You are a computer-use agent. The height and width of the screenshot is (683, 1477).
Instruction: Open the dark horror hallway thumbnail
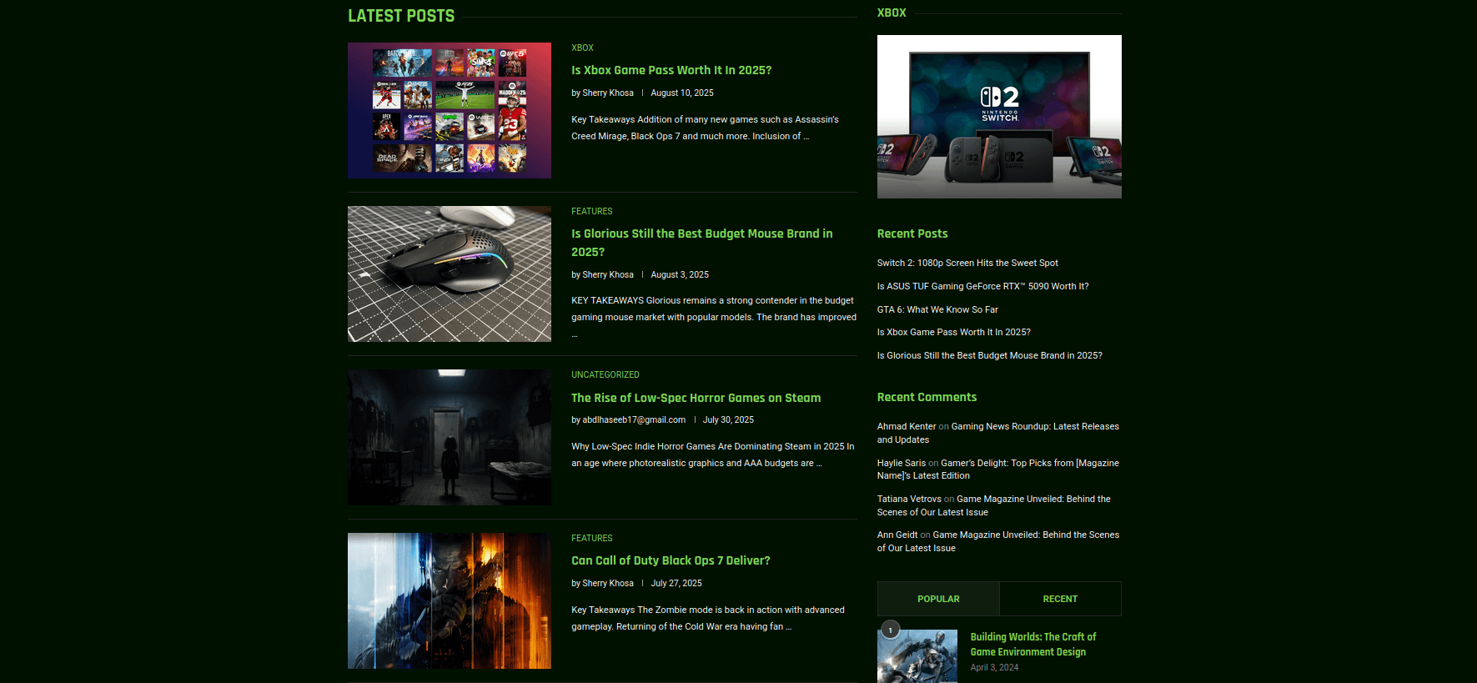pyautogui.click(x=450, y=437)
